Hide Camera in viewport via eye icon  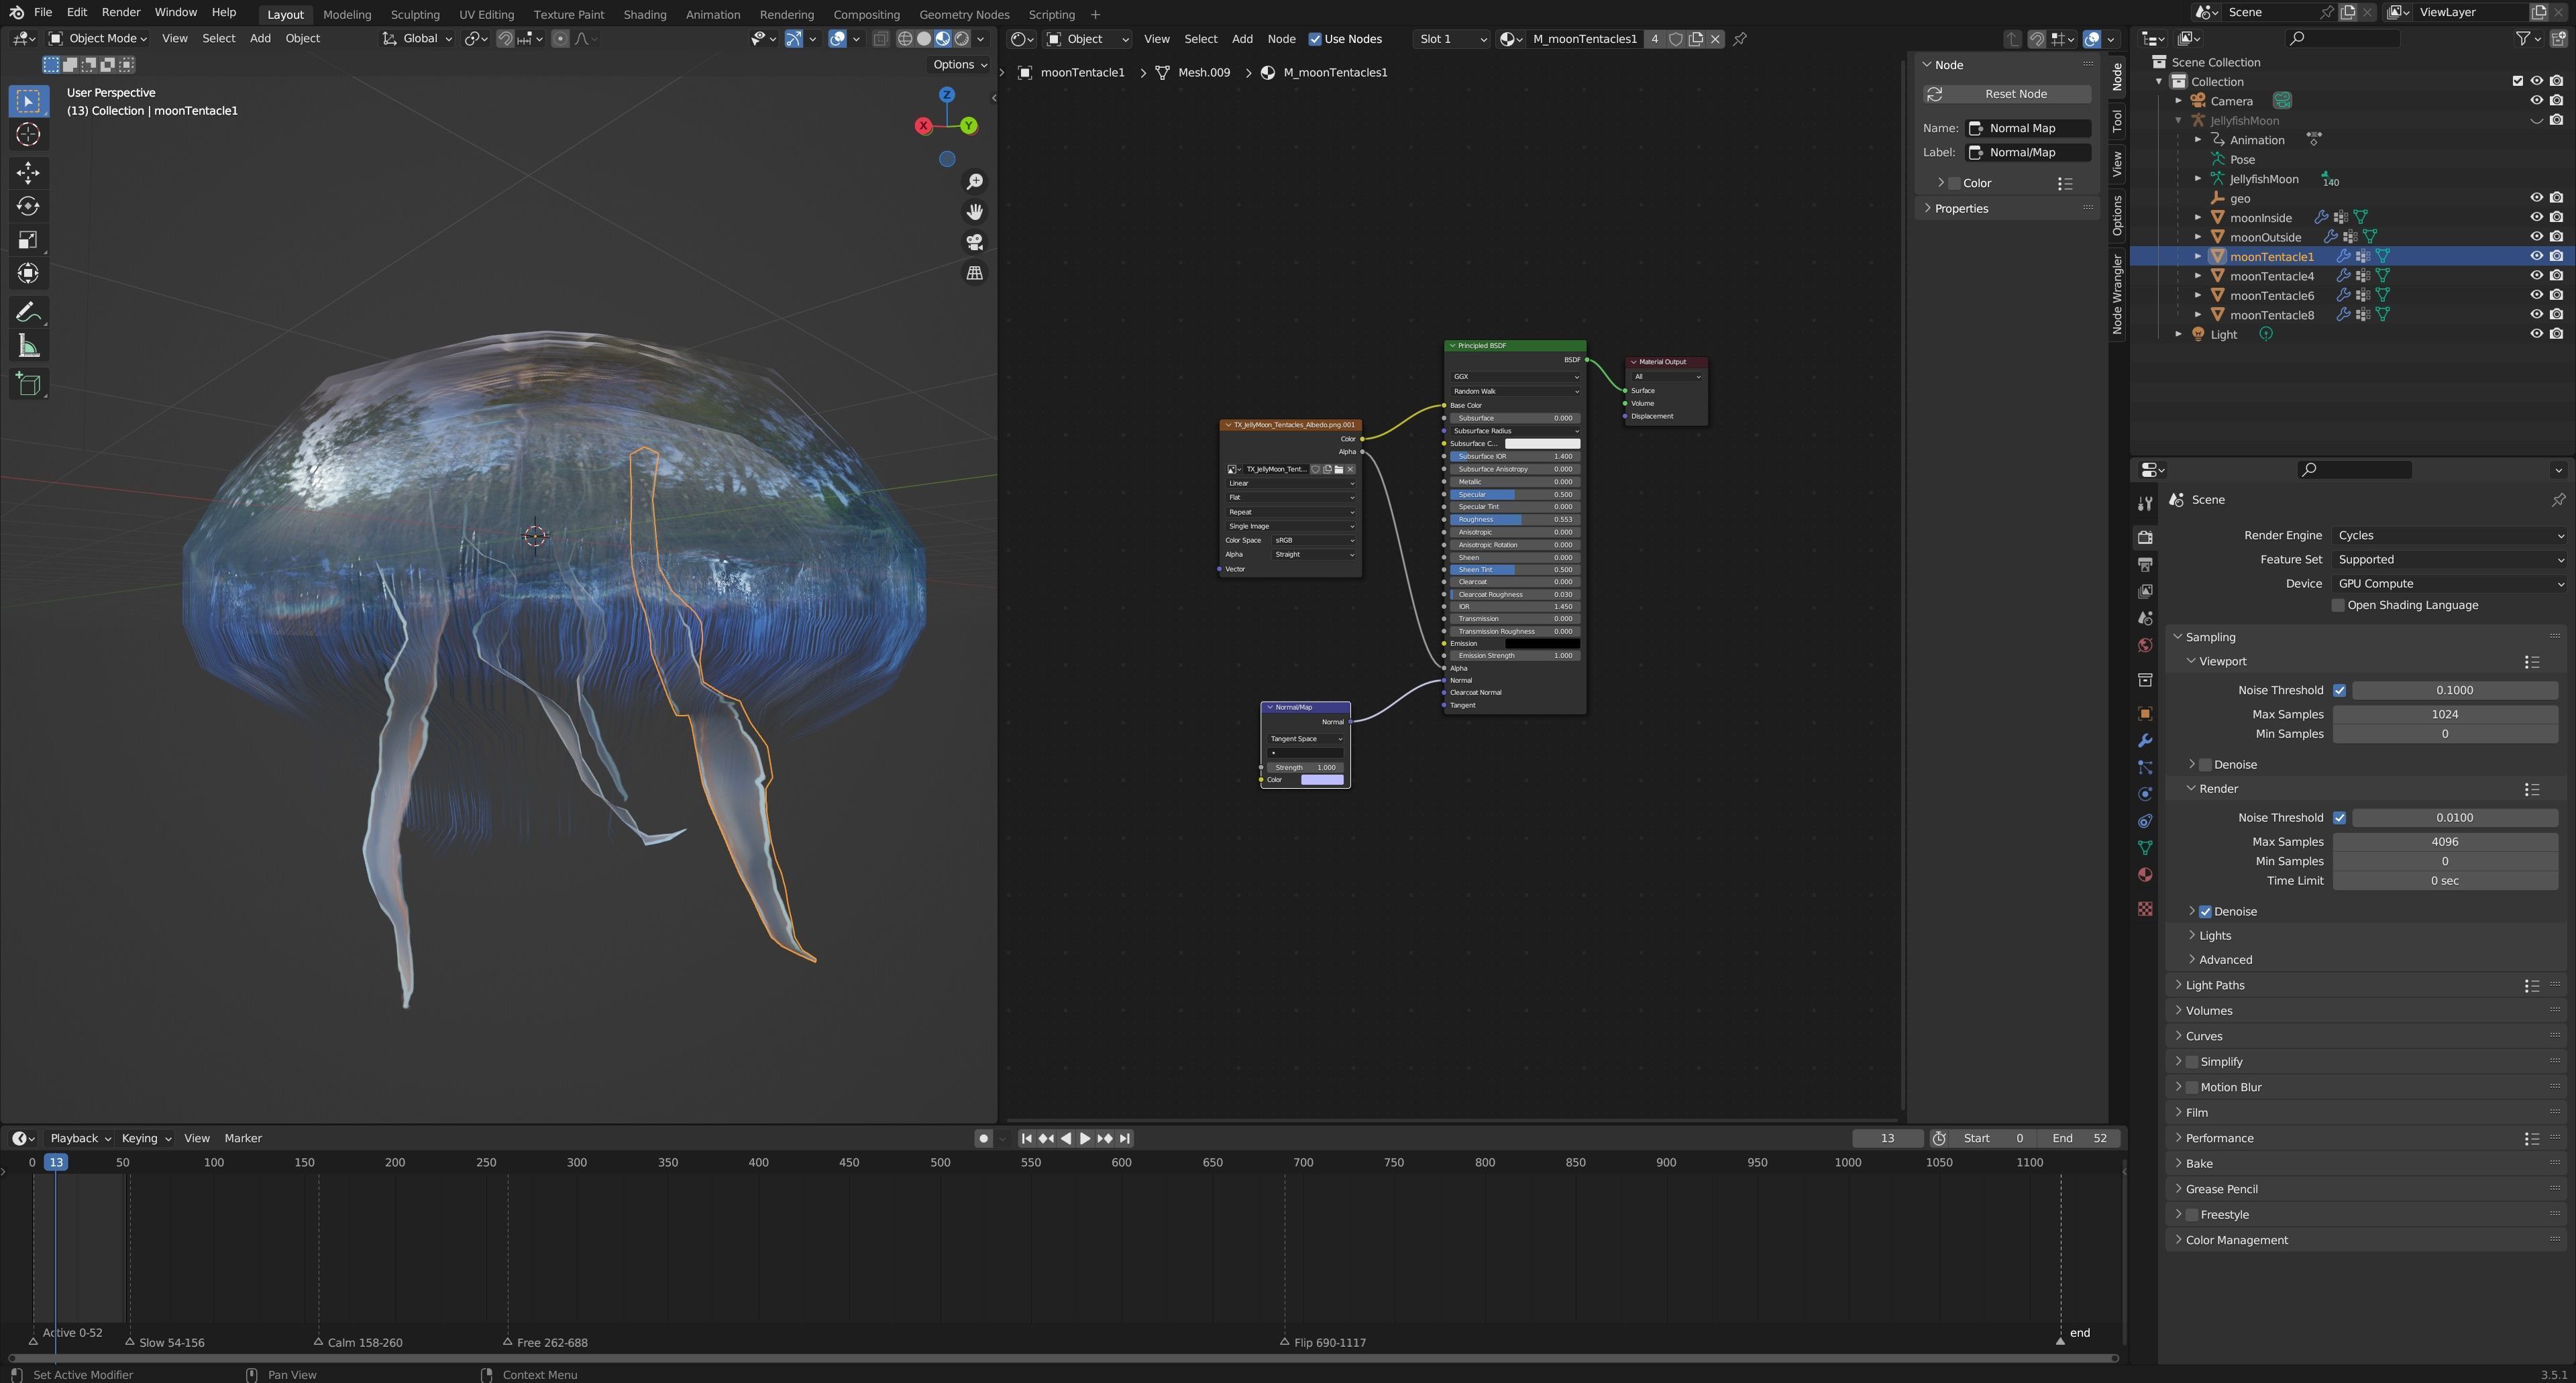coord(2536,101)
